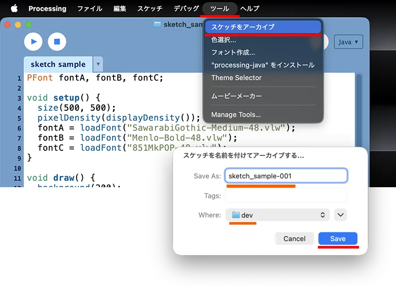The width and height of the screenshot is (396, 286).
Task: Click the "void draw() {" code line
Action: point(61,178)
